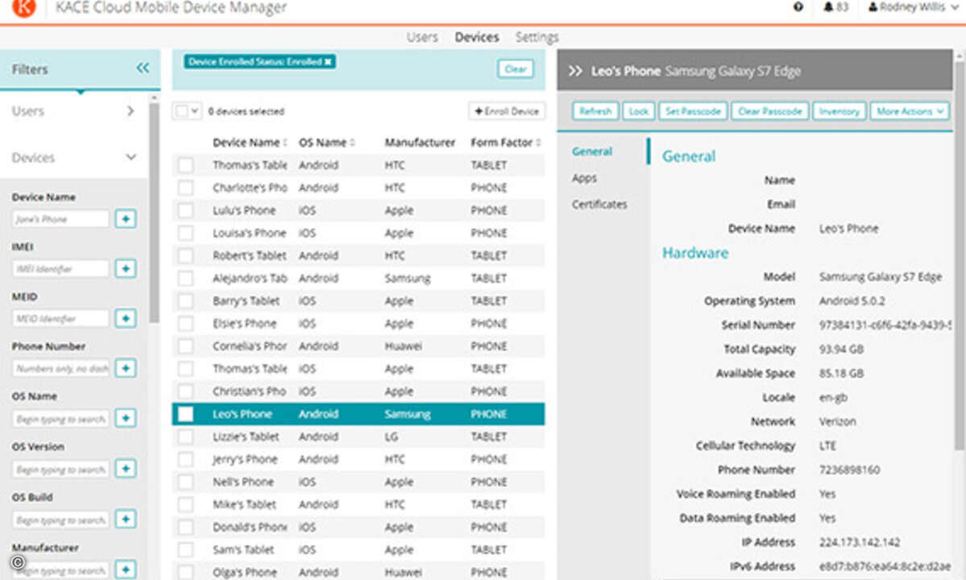Add the IMEI filter plus button

tap(126, 268)
